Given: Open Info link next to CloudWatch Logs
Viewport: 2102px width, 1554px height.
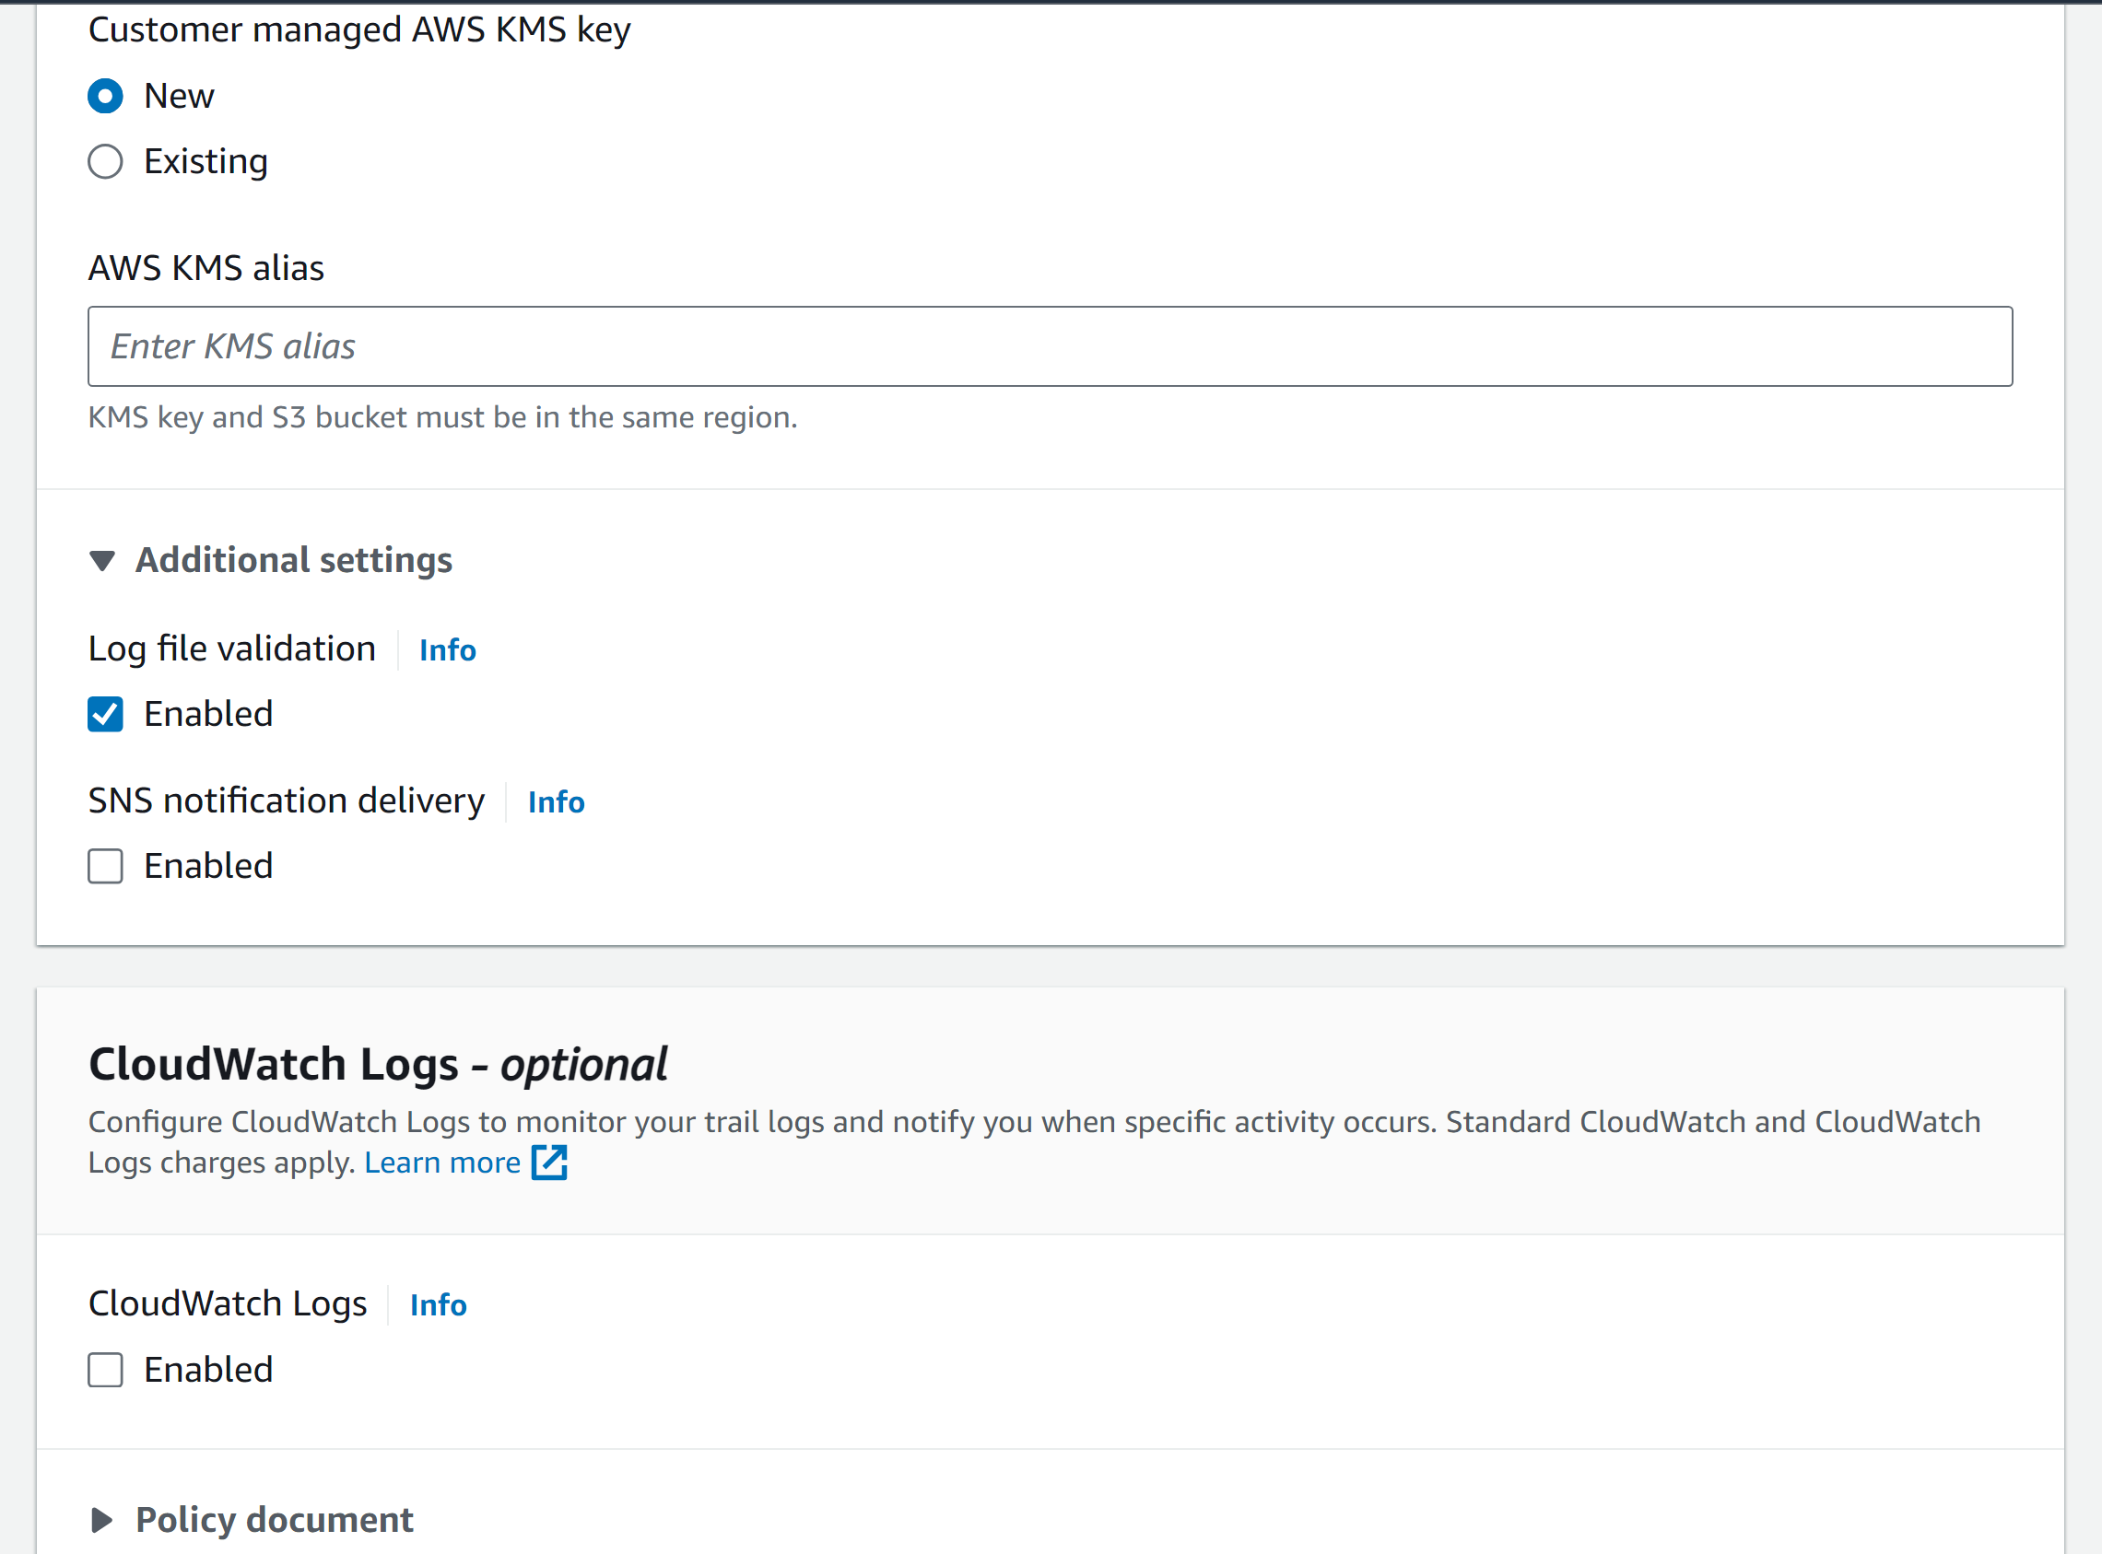Looking at the screenshot, I should pos(438,1304).
